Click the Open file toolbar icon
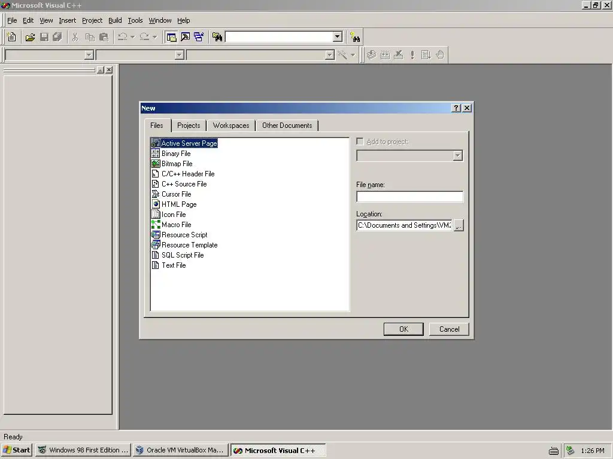 pos(30,37)
